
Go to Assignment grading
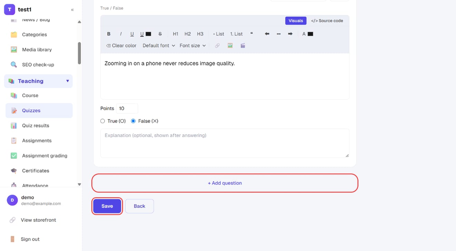[39, 156]
